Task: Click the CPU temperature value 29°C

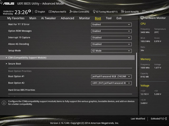Action: pyautogui.click(x=156, y=32)
